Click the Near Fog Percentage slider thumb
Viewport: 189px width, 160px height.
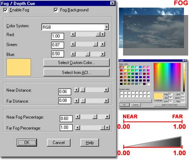95,117
